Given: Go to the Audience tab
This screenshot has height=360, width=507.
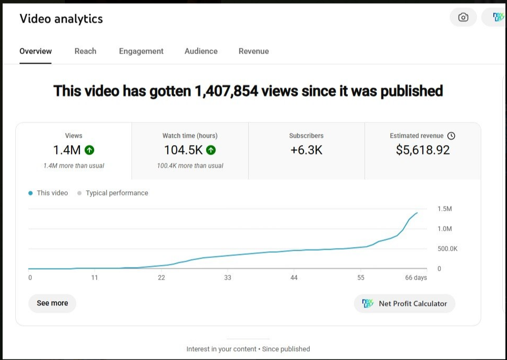Looking at the screenshot, I should pos(201,52).
